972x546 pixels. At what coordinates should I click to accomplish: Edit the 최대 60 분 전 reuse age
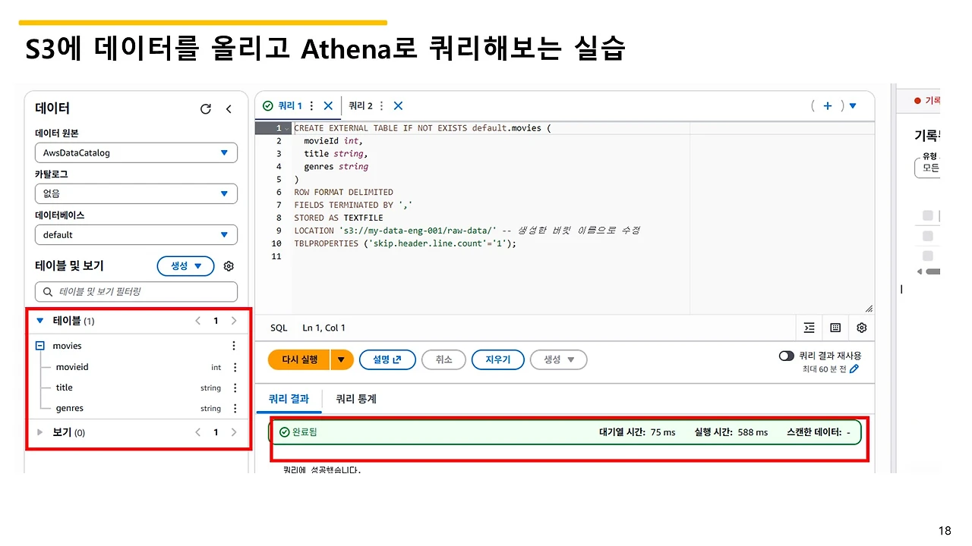tap(854, 369)
